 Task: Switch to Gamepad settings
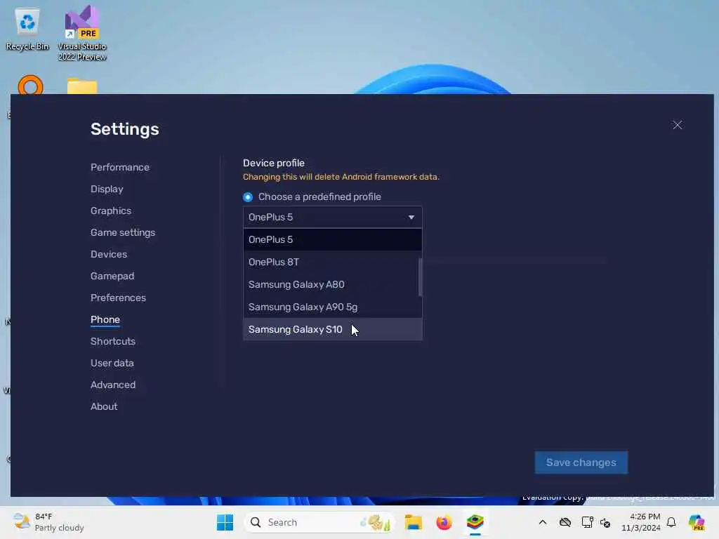(x=112, y=276)
